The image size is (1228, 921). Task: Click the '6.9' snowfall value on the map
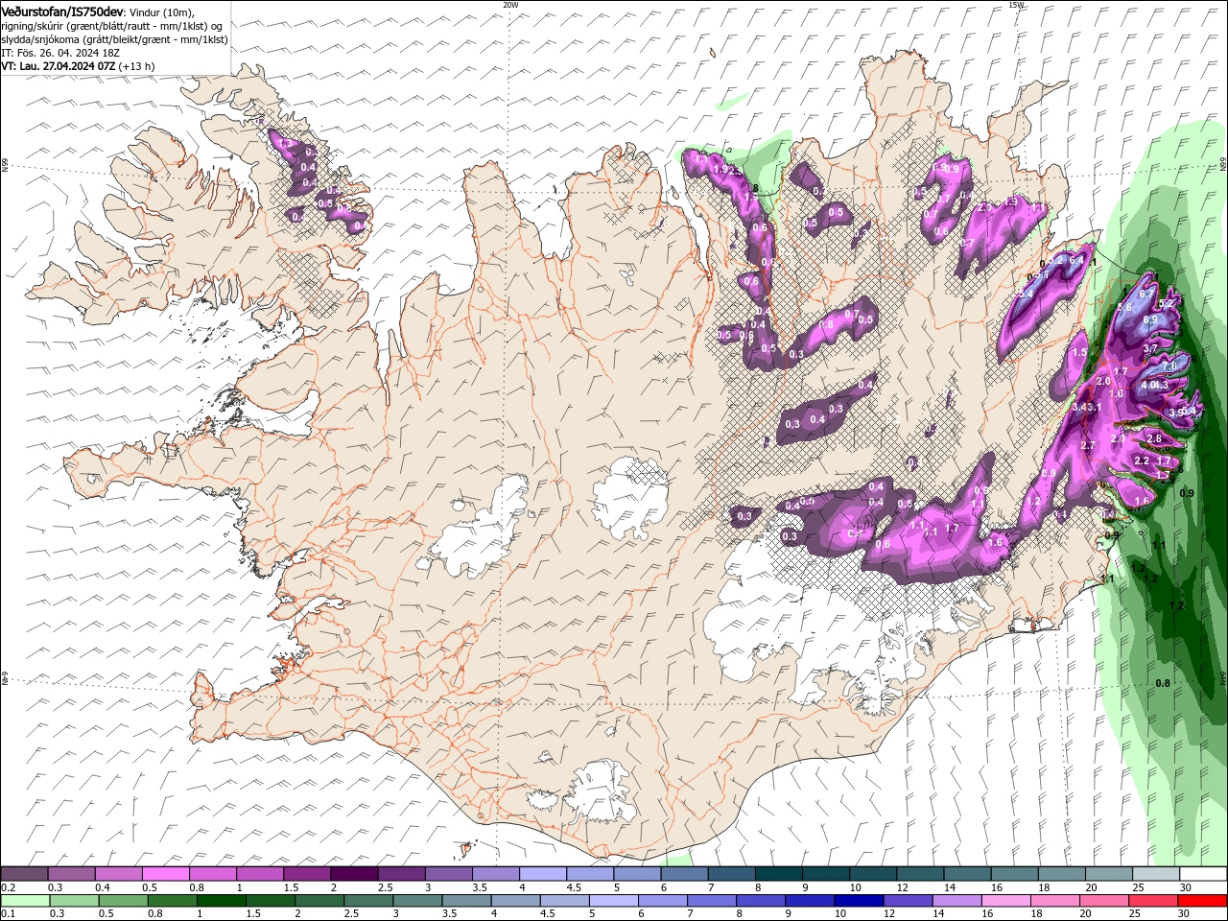pyautogui.click(x=1150, y=319)
